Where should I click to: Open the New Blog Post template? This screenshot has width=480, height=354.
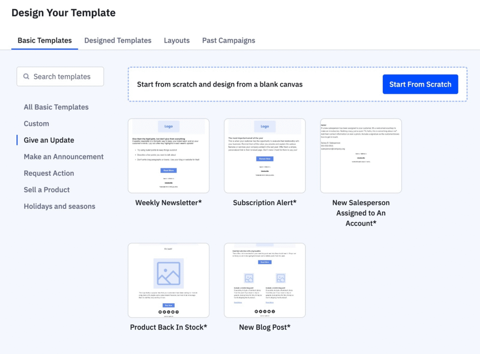(x=265, y=280)
